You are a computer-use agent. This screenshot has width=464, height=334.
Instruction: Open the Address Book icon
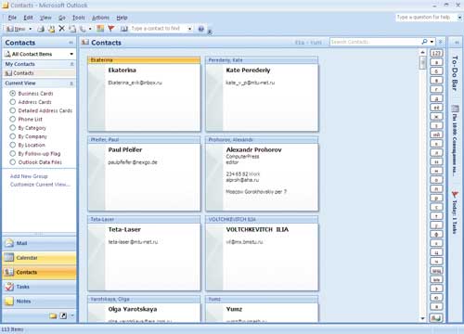click(124, 29)
